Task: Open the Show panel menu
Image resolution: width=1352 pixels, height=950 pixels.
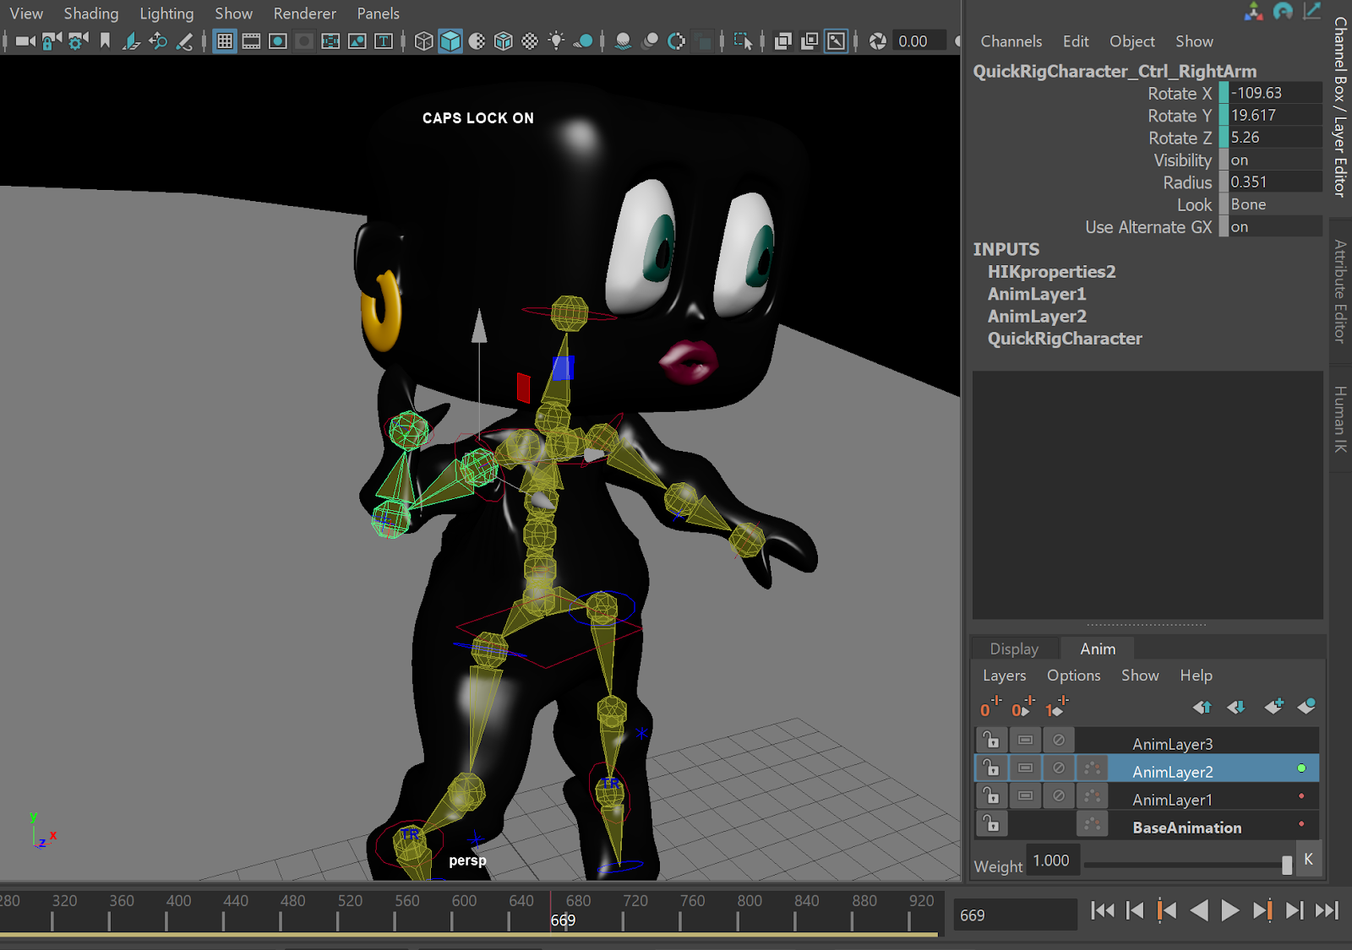Action: (233, 14)
